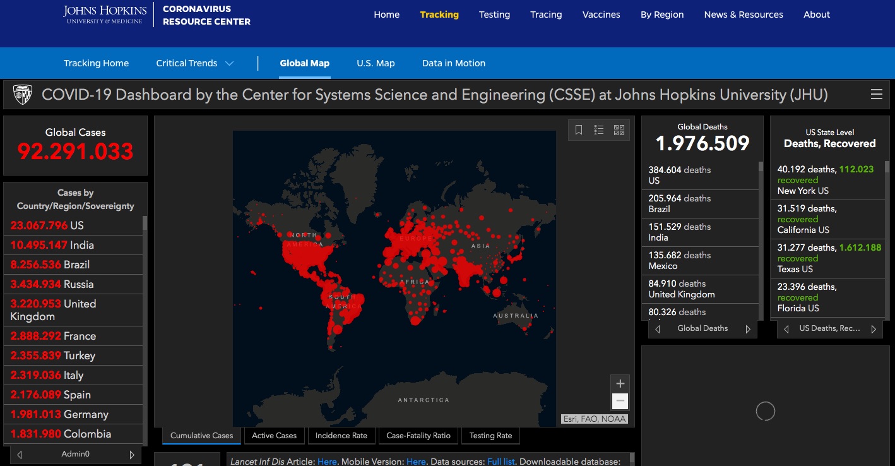Navigate to the U.S. Map page

(376, 63)
